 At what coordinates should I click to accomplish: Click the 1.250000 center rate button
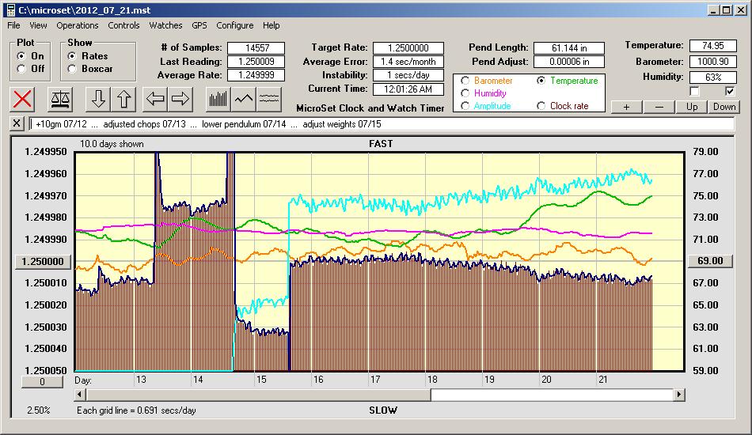(44, 262)
